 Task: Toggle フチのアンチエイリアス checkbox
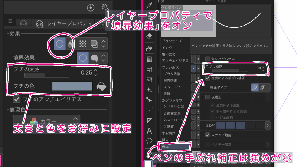(17, 99)
